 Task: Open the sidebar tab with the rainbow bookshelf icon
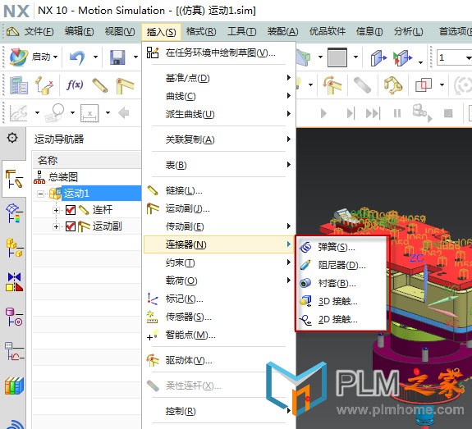click(x=14, y=386)
